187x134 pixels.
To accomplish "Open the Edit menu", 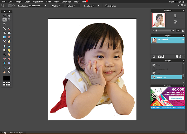I will click(11, 2).
